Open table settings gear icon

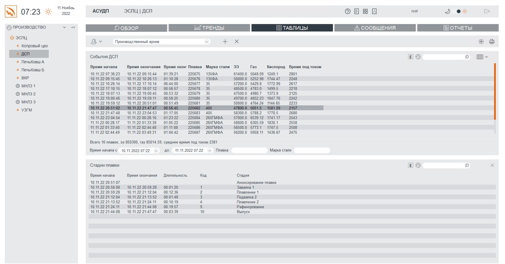[481, 41]
